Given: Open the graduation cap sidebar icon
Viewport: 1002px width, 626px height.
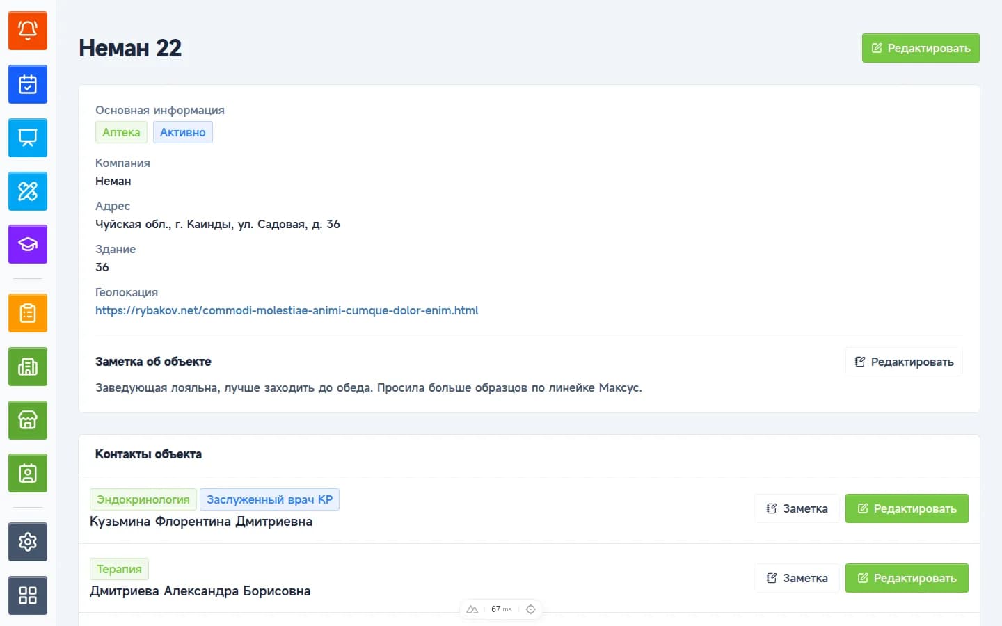Looking at the screenshot, I should [28, 244].
